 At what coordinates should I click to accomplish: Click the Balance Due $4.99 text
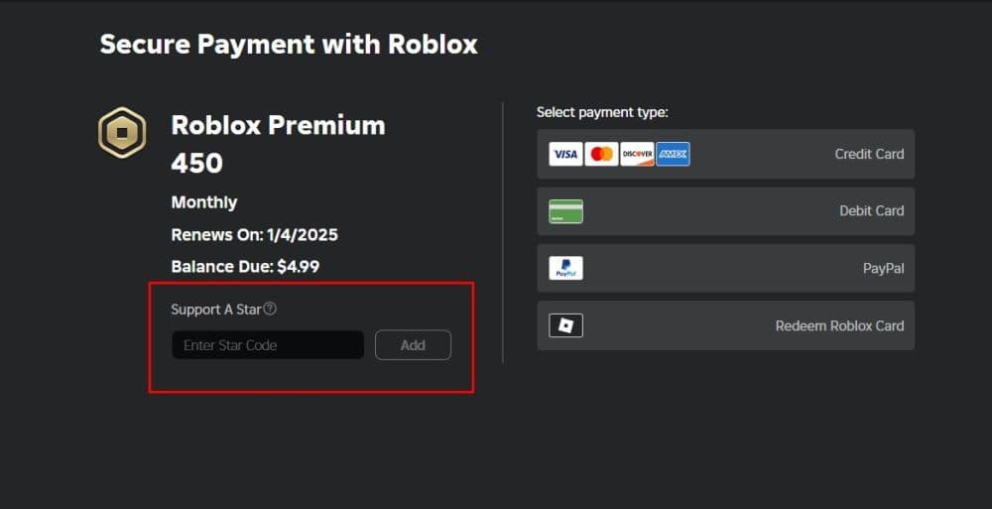pyautogui.click(x=245, y=266)
